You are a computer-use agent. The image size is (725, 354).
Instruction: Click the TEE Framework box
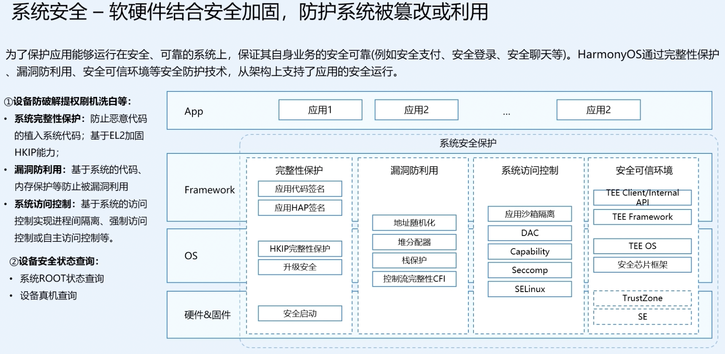tap(643, 217)
